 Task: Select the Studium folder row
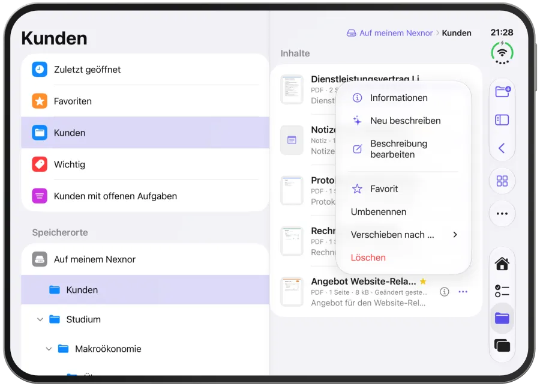click(x=145, y=319)
